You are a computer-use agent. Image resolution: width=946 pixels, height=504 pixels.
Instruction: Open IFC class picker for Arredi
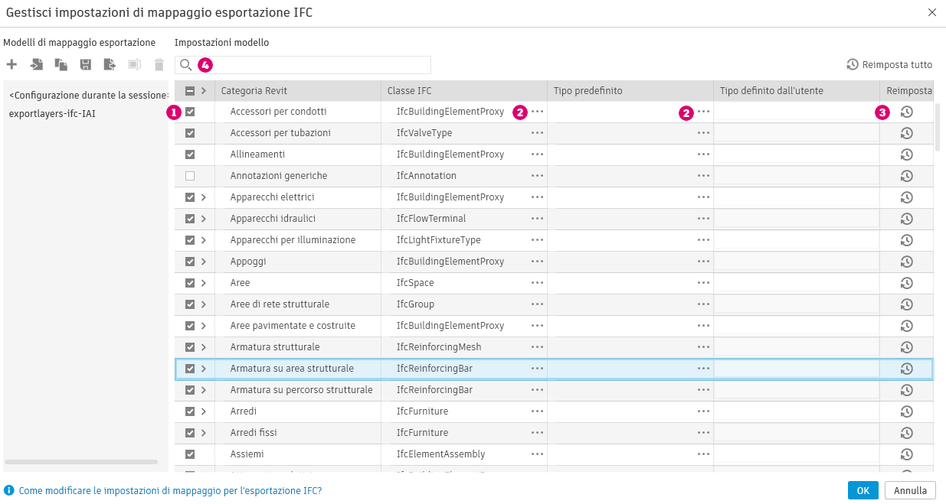click(537, 411)
